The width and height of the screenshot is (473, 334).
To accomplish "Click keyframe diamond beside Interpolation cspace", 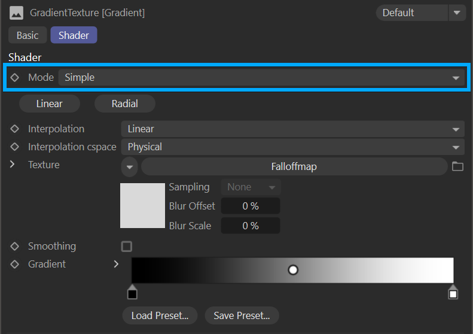I will (15, 147).
